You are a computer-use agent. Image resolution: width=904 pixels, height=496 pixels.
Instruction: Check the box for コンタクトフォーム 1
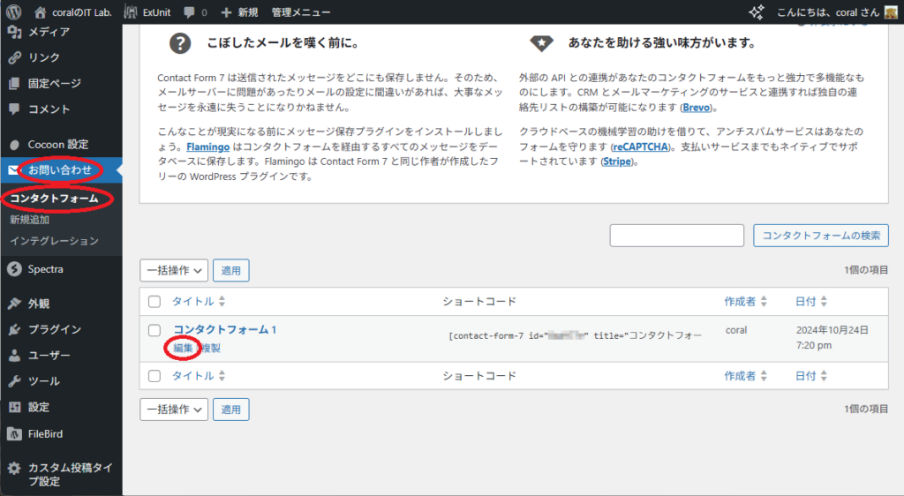click(x=154, y=330)
